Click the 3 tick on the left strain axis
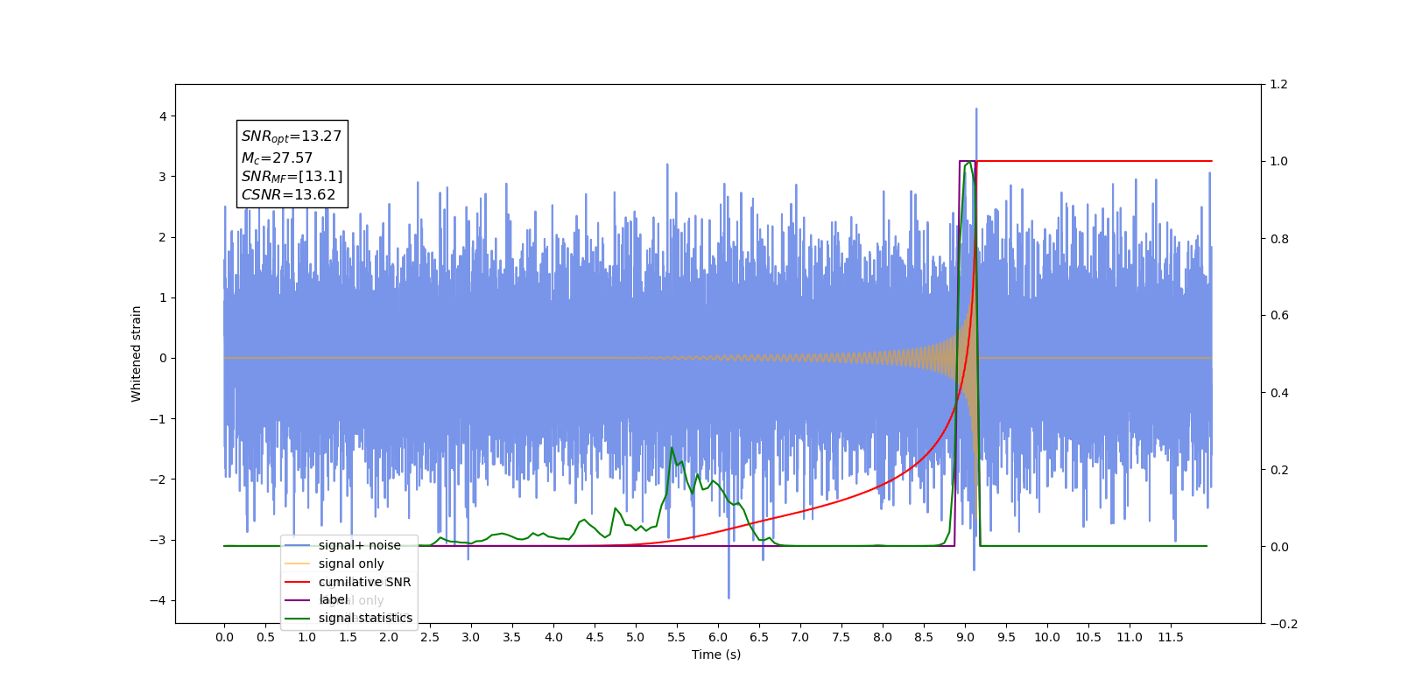The width and height of the screenshot is (1401, 700). click(x=163, y=177)
